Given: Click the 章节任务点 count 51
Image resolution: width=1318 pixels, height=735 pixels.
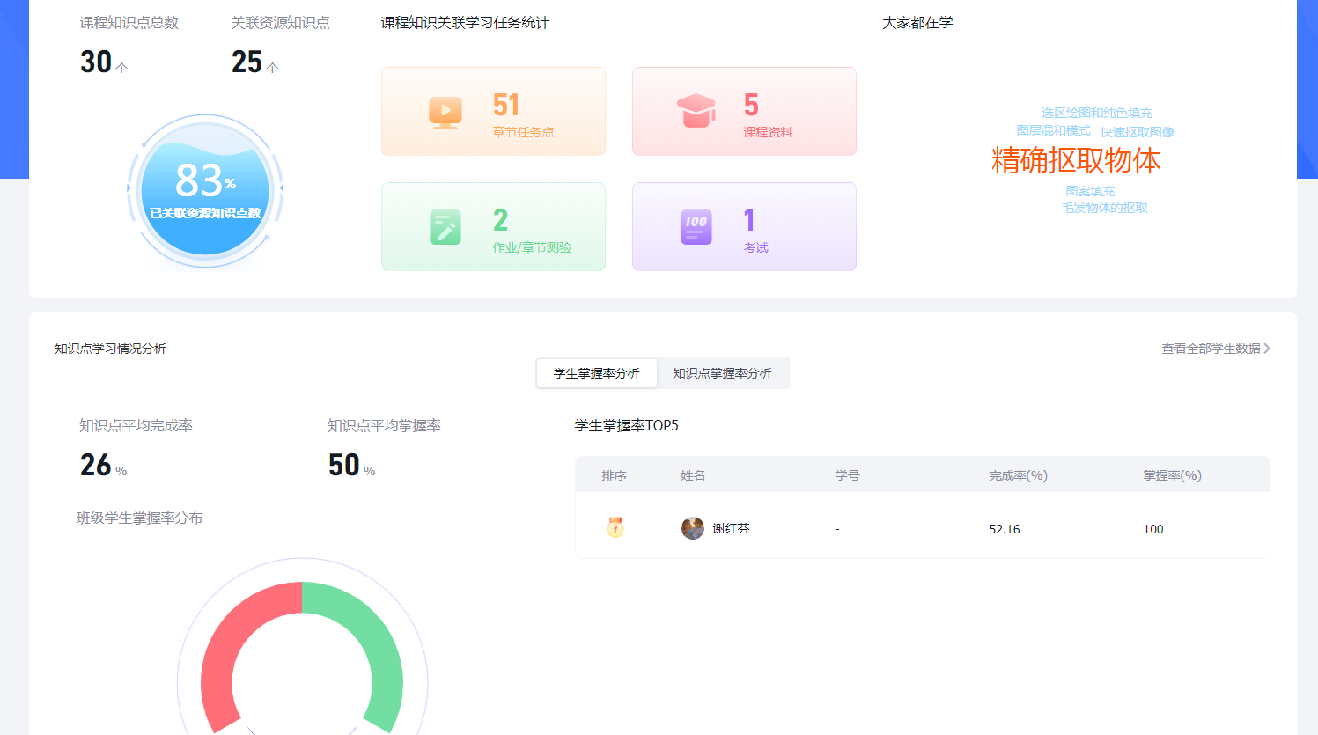Looking at the screenshot, I should point(506,105).
